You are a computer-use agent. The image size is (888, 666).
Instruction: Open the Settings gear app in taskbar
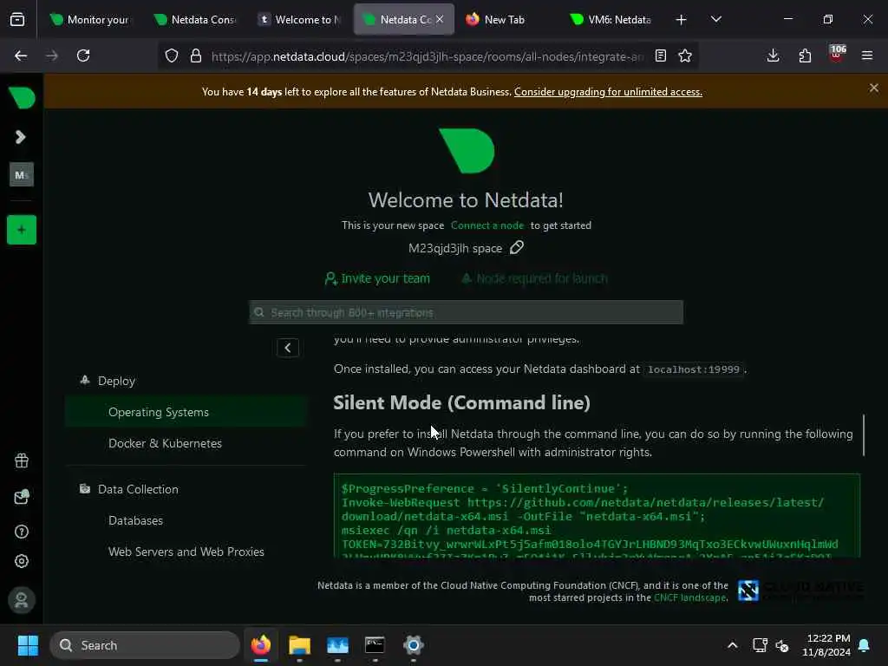(414, 645)
